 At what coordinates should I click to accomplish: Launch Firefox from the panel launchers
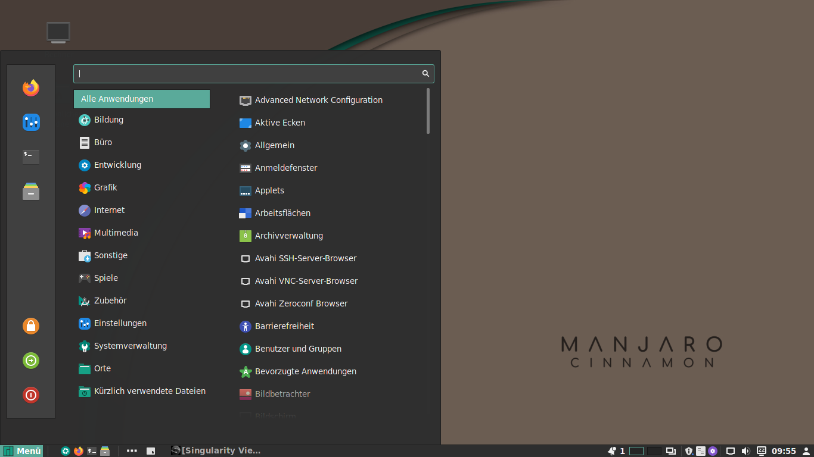(79, 451)
